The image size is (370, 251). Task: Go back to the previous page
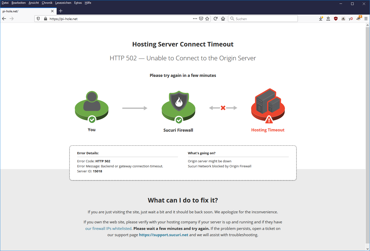coord(4,19)
